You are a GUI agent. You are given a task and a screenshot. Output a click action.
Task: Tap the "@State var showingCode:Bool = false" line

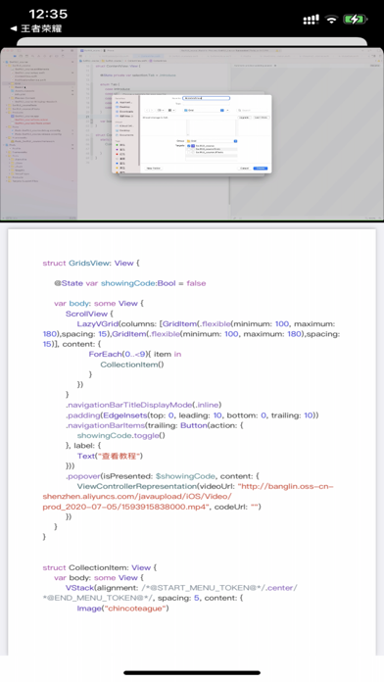(130, 283)
